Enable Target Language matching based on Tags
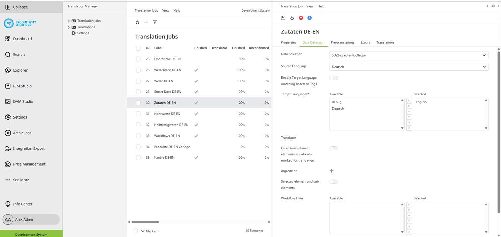Screen dimensions: 501x237 333,78
